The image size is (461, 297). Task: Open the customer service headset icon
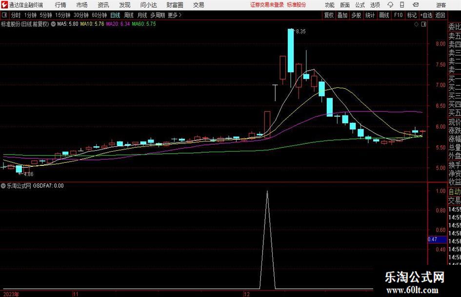pos(390,5)
